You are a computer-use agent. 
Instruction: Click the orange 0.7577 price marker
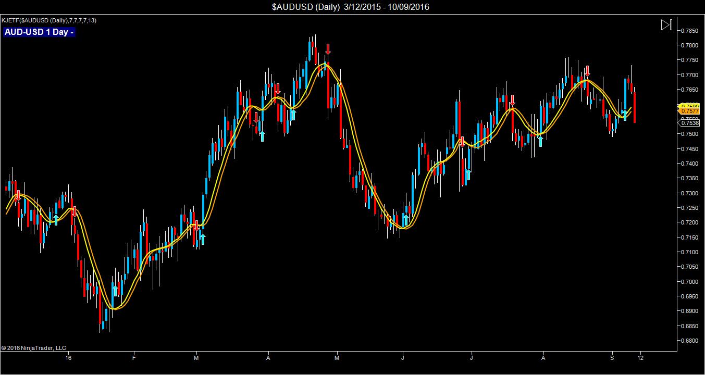click(689, 111)
